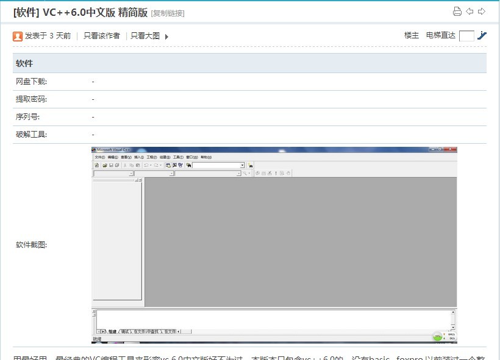Select 调试 tab in VC++ output pane
Screen dimensions: 500x360
pos(124,331)
